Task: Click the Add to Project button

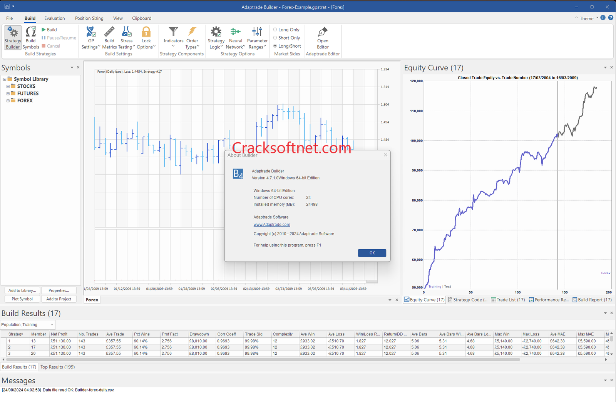Action: point(59,299)
